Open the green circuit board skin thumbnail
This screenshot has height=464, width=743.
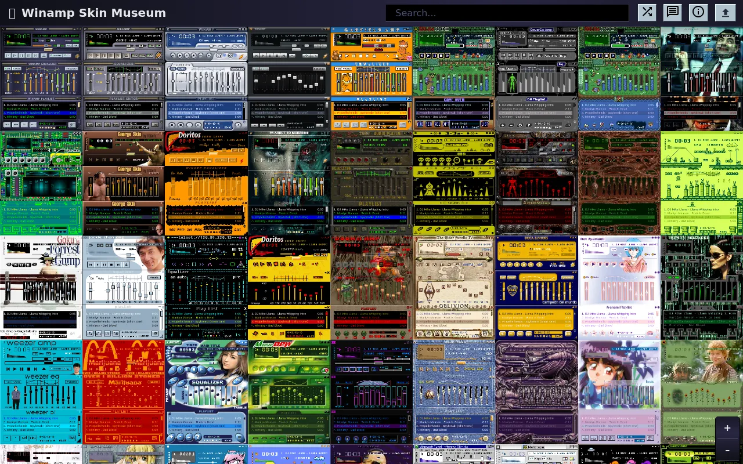(x=41, y=183)
